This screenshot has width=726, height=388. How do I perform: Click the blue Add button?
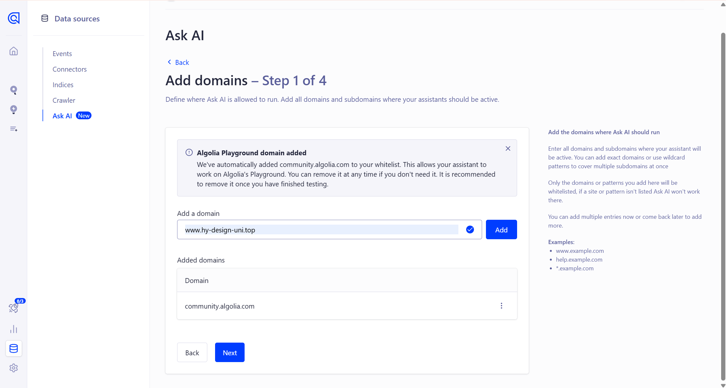point(501,230)
